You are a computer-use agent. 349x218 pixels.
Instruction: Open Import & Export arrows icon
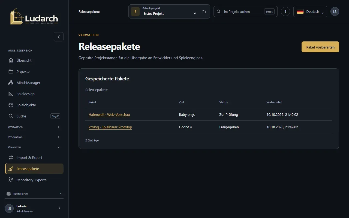[x=11, y=158]
